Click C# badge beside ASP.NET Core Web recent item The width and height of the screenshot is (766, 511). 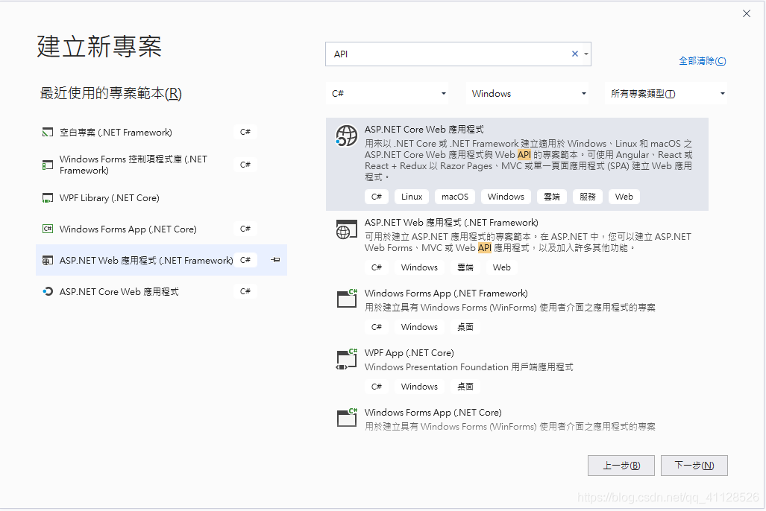pyautogui.click(x=245, y=291)
